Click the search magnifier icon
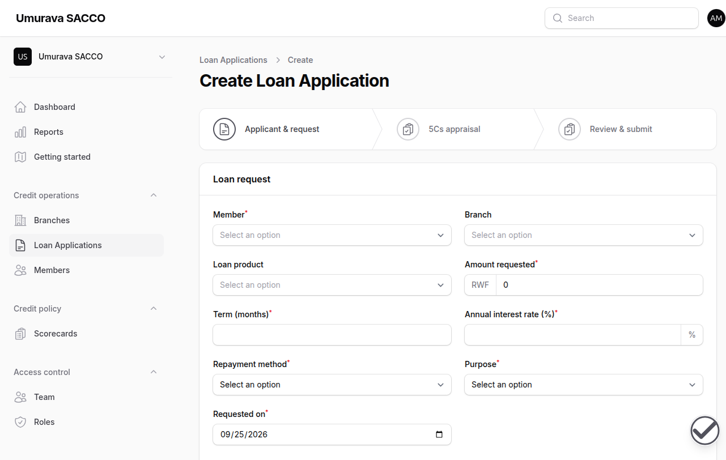726x460 pixels. click(558, 18)
